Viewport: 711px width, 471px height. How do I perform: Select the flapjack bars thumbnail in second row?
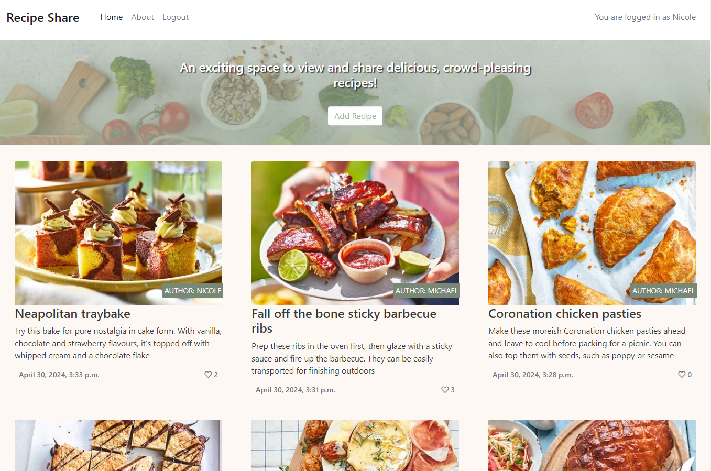118,445
